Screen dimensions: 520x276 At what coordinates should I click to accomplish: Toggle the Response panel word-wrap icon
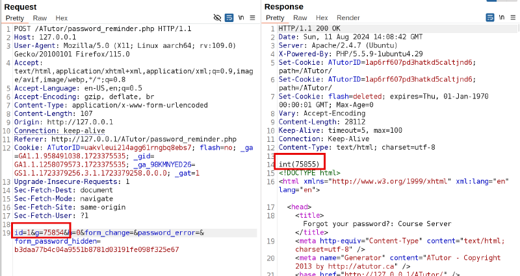tap(490, 17)
